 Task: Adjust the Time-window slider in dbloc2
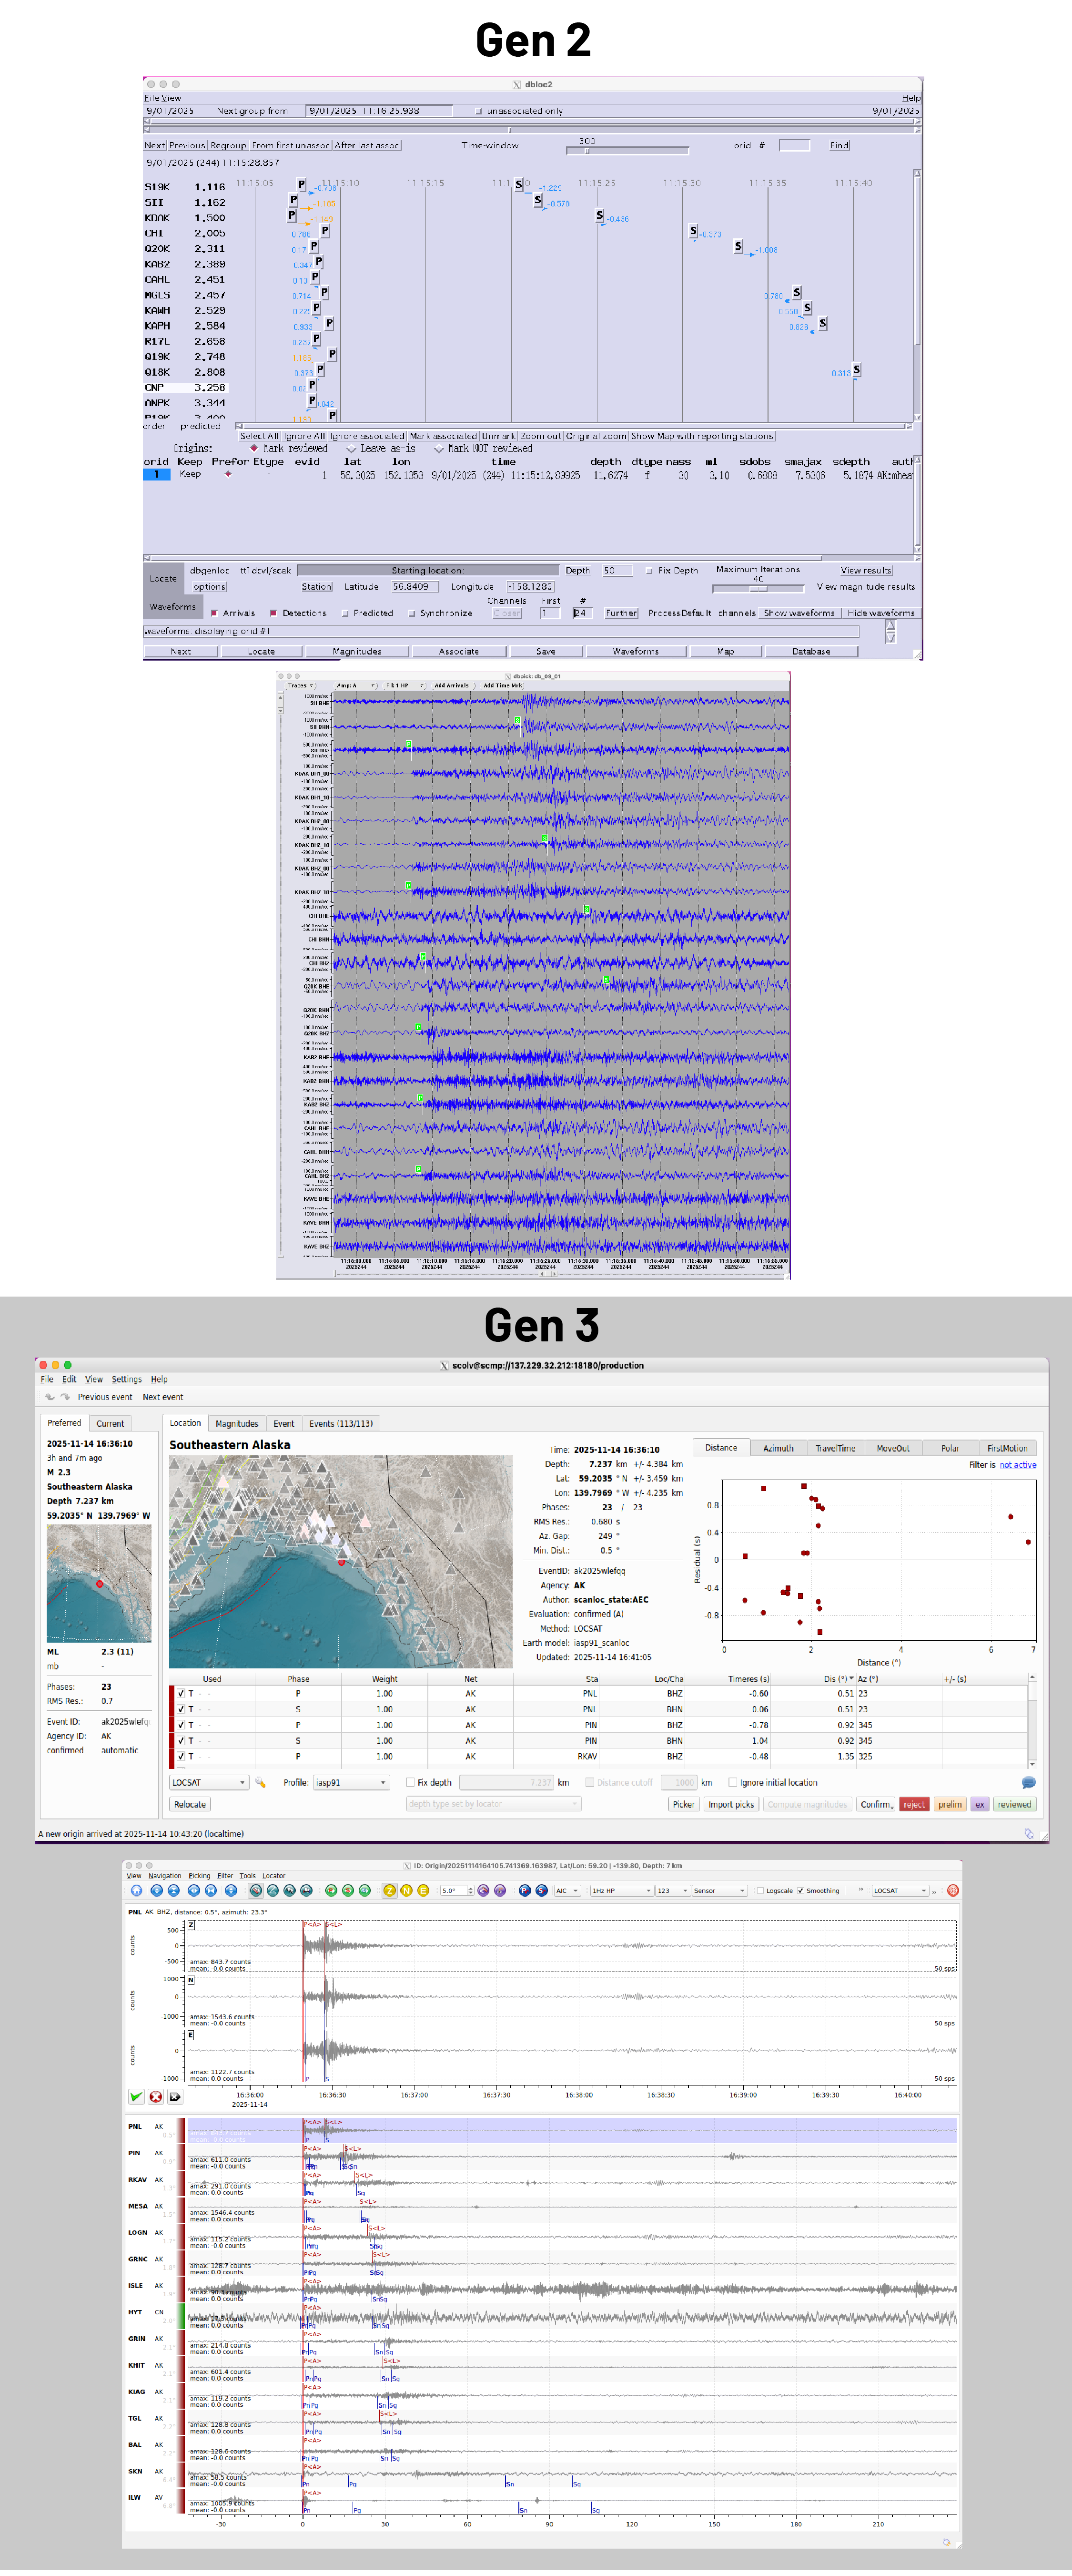coord(587,151)
